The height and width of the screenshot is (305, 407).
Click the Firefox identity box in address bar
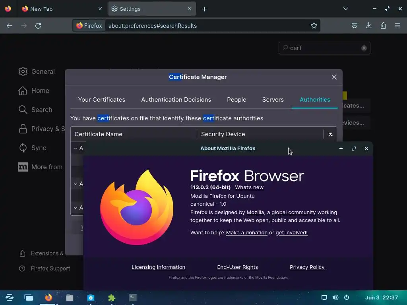coord(89,26)
